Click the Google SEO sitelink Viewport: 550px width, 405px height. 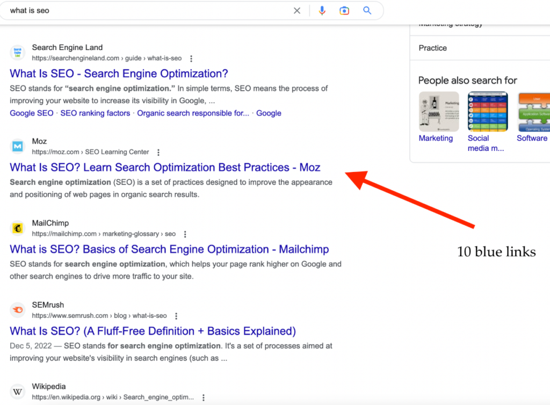click(31, 113)
